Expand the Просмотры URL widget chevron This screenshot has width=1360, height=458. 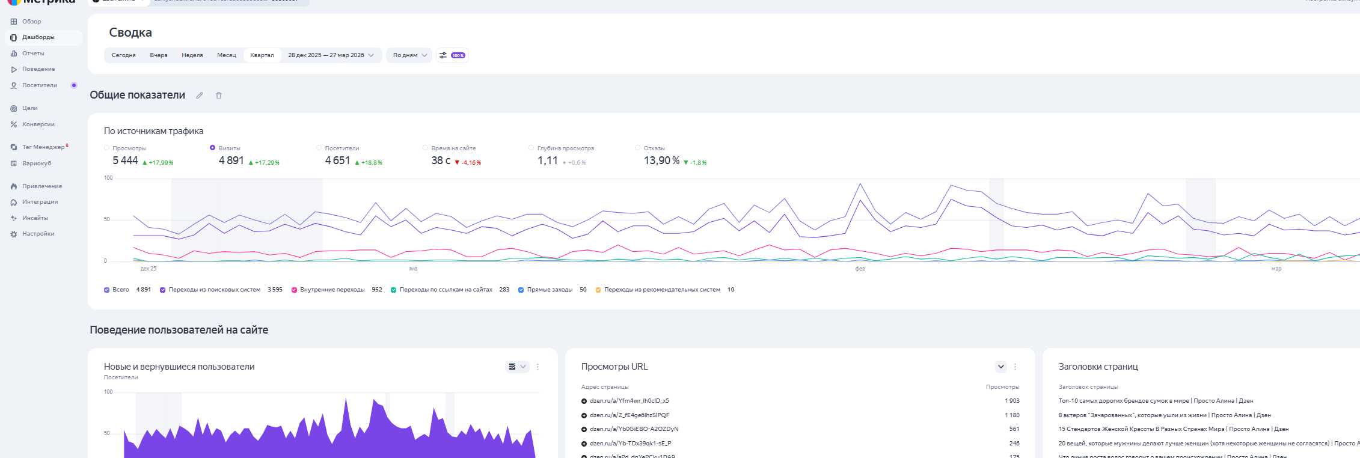click(x=1000, y=367)
